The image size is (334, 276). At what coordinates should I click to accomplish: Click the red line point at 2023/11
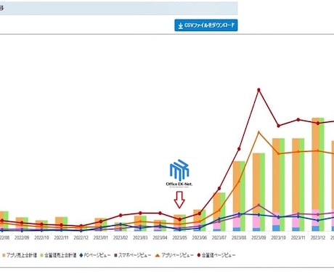pos(298,120)
